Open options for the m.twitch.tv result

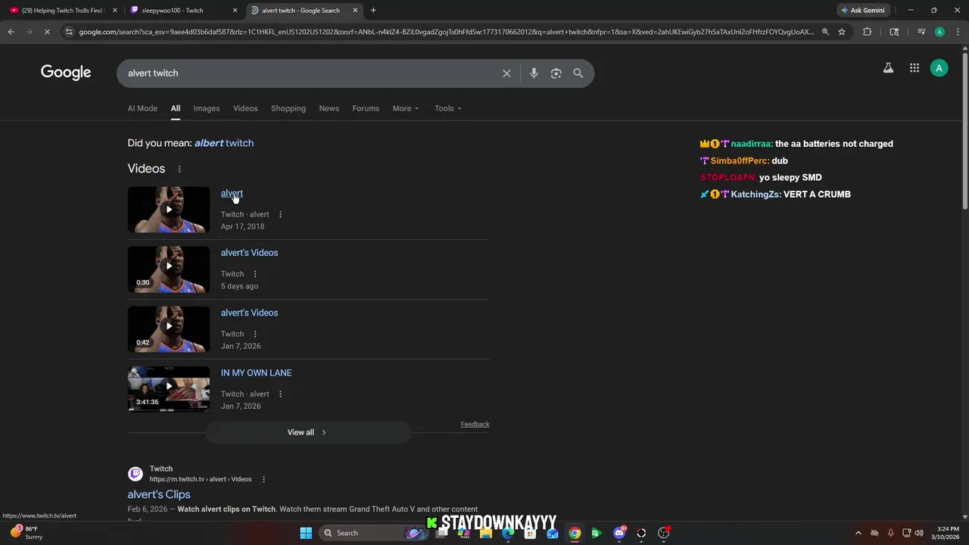click(x=263, y=479)
